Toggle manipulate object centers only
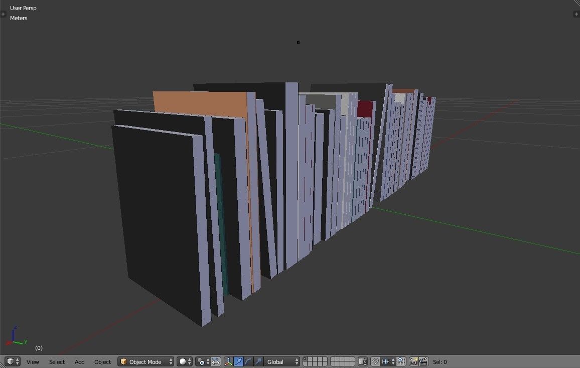 216,361
